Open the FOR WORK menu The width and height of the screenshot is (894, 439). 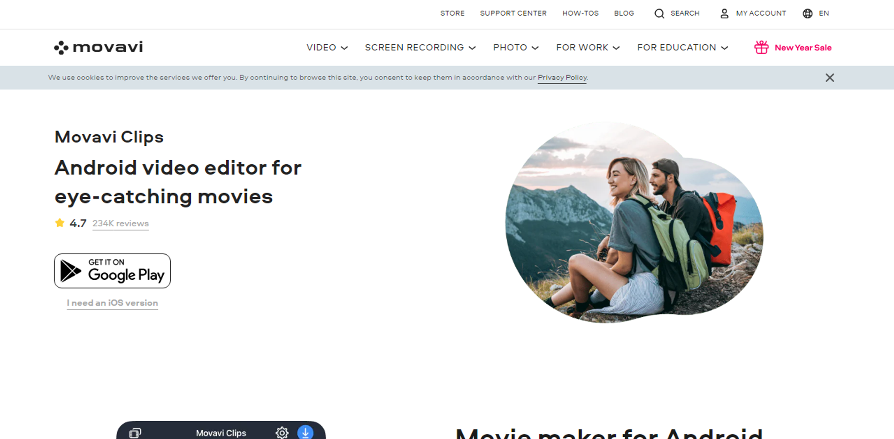pyautogui.click(x=582, y=47)
